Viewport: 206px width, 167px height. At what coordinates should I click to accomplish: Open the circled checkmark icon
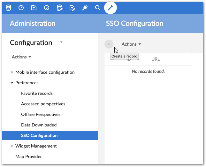pyautogui.click(x=47, y=8)
